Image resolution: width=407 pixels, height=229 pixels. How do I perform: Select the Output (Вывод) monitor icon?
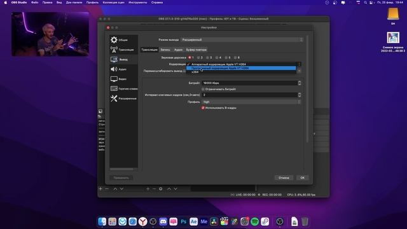114,59
